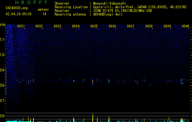
Task: Click time marker 0035
Action: point(94,26)
